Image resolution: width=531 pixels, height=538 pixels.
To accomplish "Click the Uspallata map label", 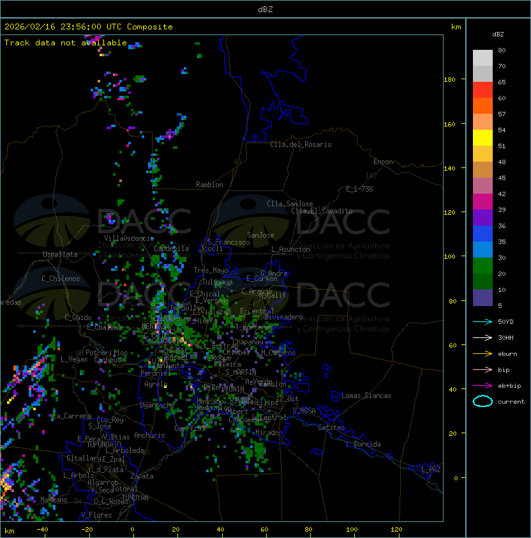I will click(x=60, y=254).
